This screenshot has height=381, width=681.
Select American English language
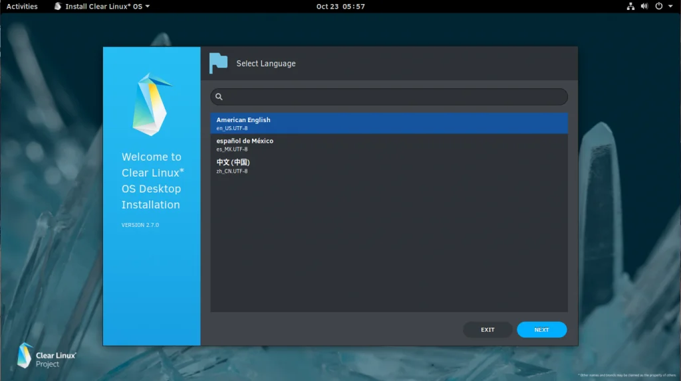pos(389,123)
